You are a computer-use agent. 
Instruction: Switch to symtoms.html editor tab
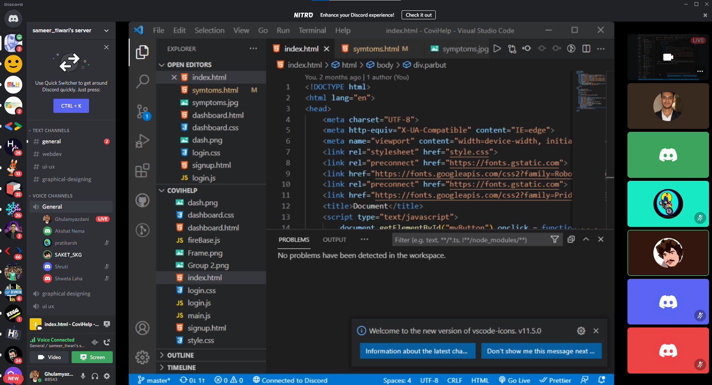[376, 49]
